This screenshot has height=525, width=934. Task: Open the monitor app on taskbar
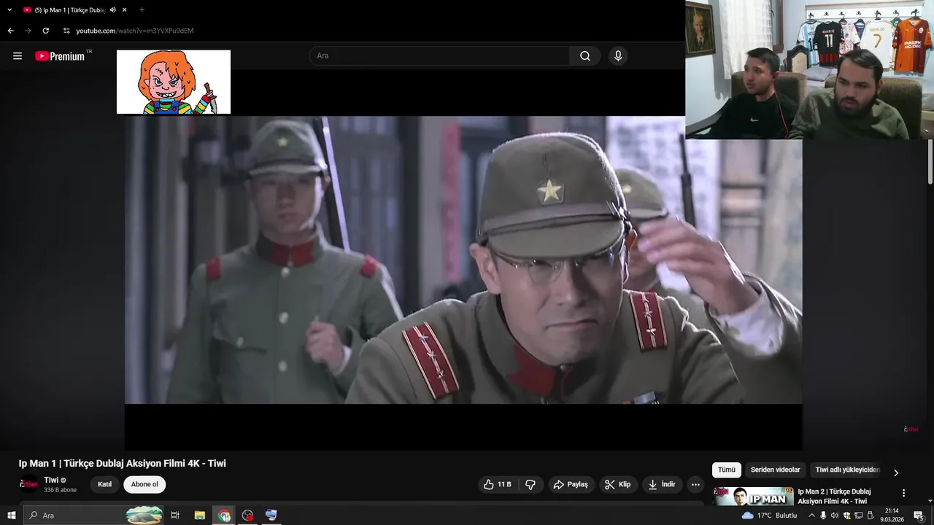(x=271, y=516)
